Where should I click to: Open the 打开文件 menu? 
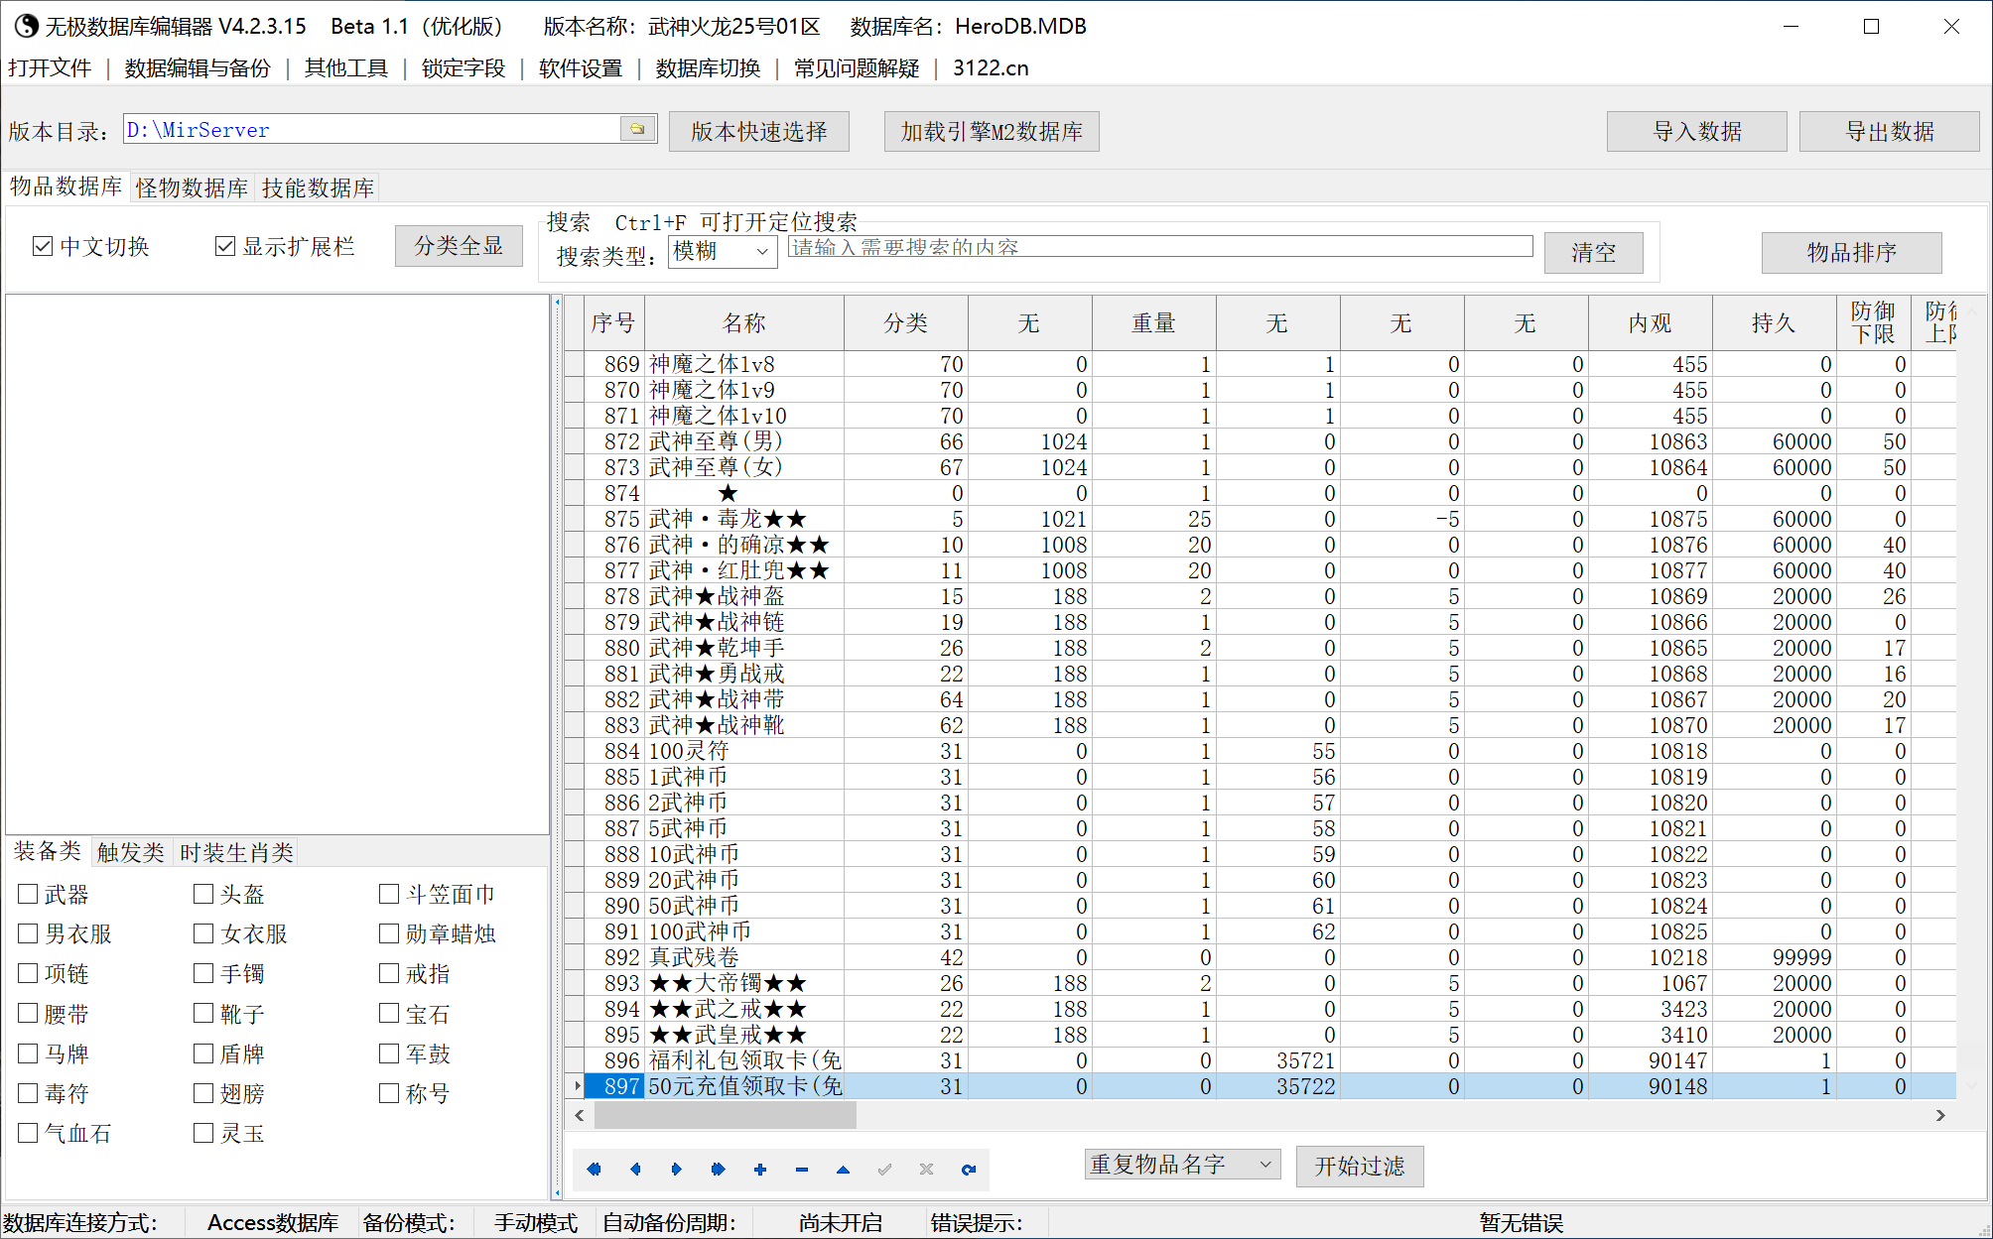coord(50,67)
